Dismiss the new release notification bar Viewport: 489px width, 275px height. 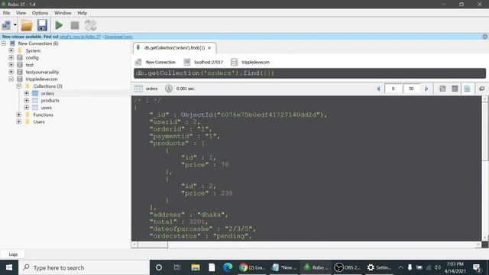tap(485, 37)
